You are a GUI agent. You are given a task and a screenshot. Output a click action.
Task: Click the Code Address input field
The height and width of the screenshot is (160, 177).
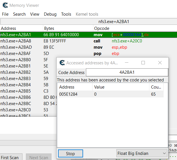tap(127, 72)
